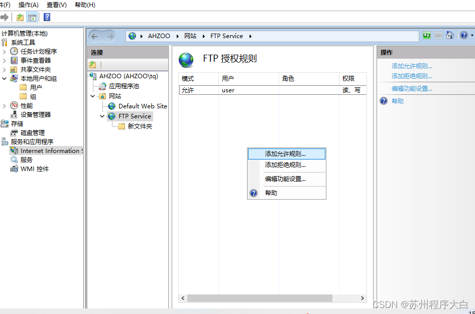Click the 网站 breadcrumb segment
Viewport: 475px width, 314px height.
(190, 36)
